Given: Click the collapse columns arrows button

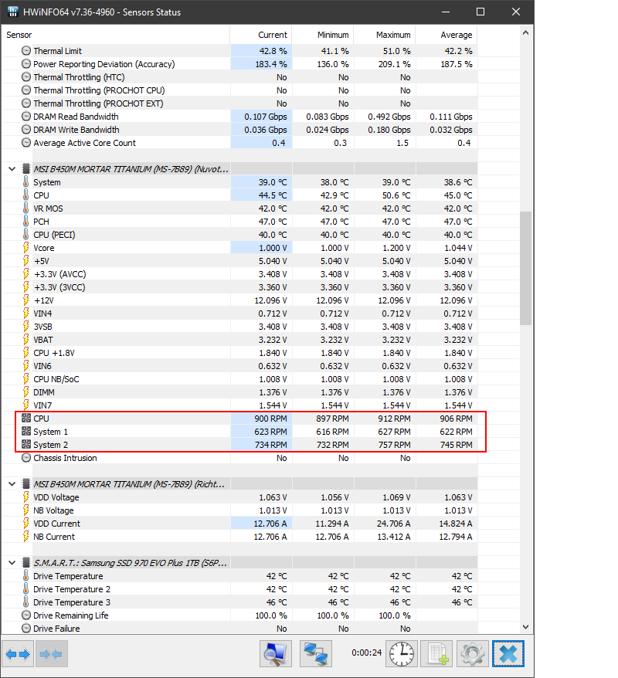Looking at the screenshot, I should (x=51, y=654).
